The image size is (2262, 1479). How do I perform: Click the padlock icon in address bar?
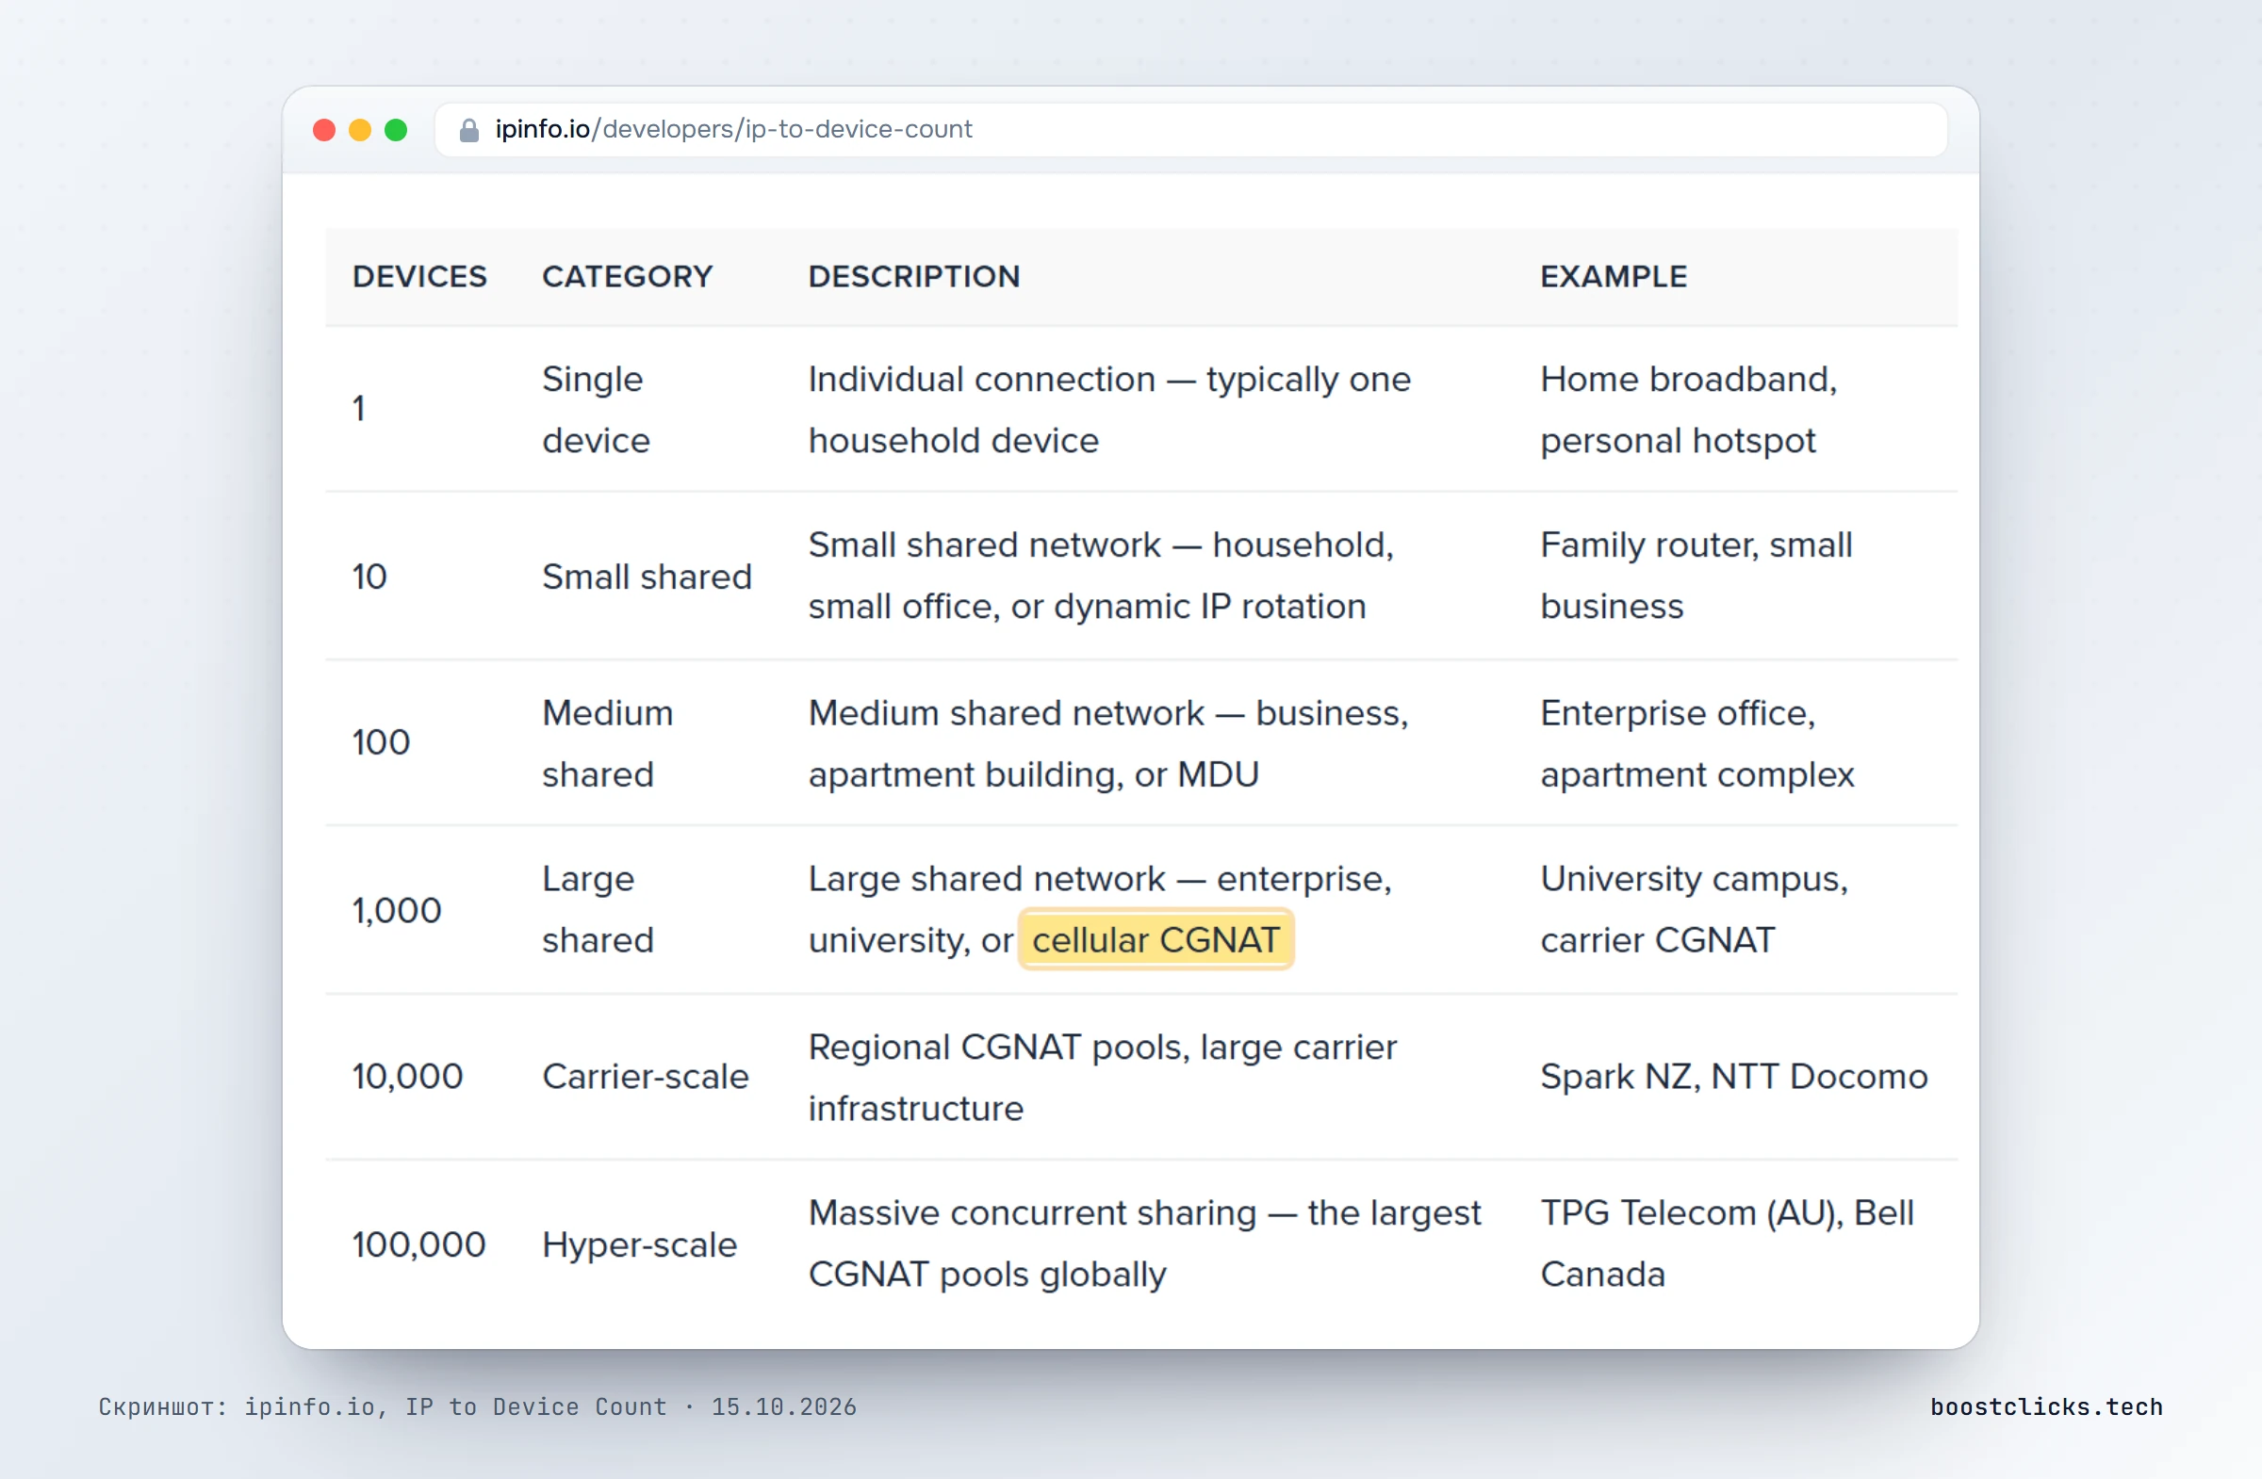tap(468, 130)
